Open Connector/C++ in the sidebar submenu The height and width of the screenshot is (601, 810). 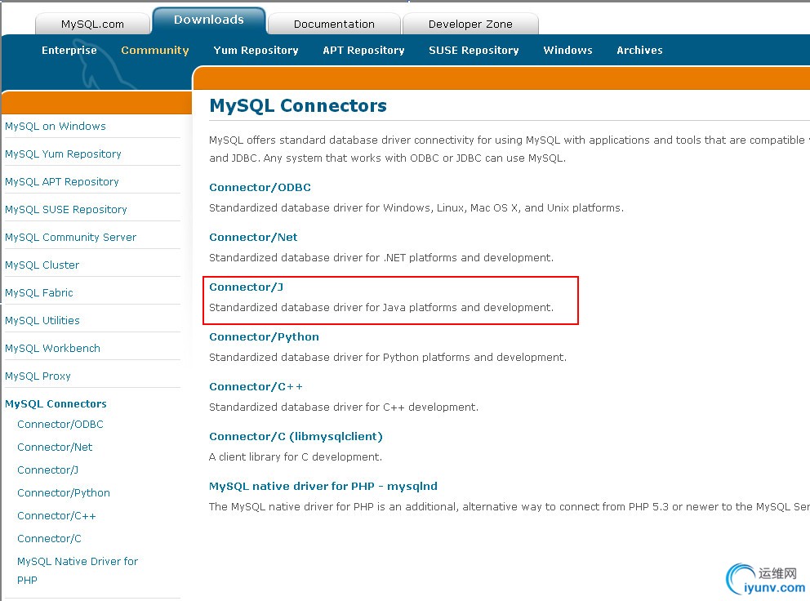click(56, 516)
